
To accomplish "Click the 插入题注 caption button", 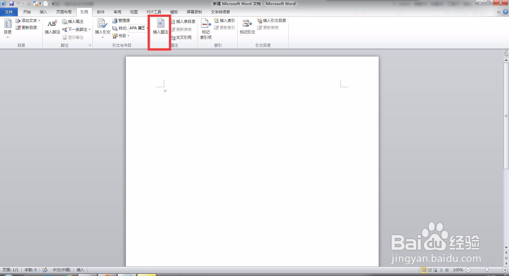I will tap(160, 27).
